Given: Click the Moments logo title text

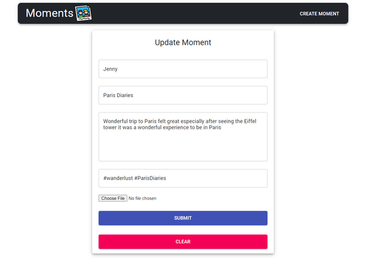Looking at the screenshot, I should click(x=49, y=14).
